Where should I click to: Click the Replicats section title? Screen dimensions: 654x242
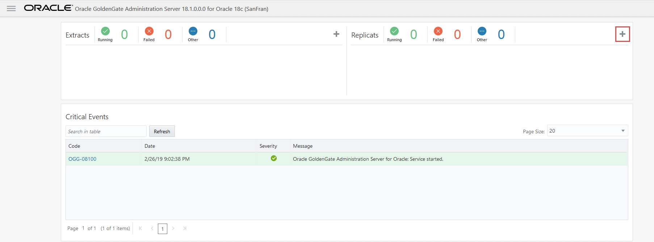pos(365,35)
